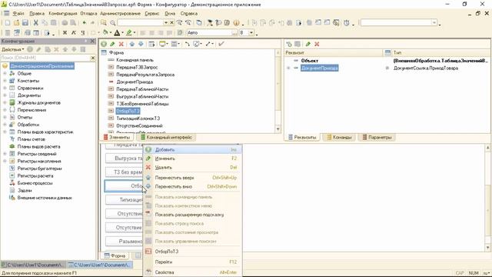Click the check mark icon in elements toolbar
The width and height of the screenshot is (492, 277).
click(x=221, y=44)
